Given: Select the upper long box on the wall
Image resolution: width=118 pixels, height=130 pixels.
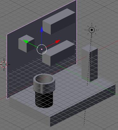Looking at the screenshot, I should coord(59,21).
